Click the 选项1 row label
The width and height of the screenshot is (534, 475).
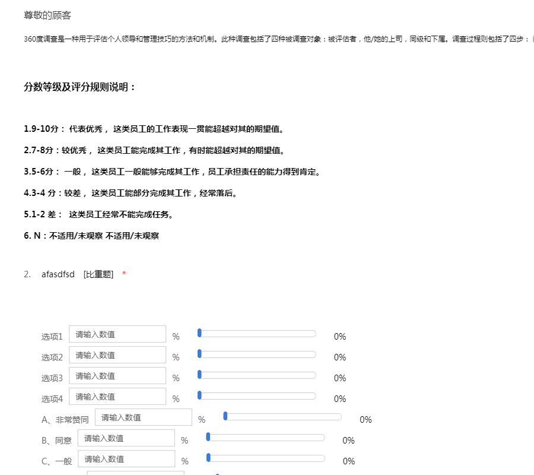click(52, 337)
